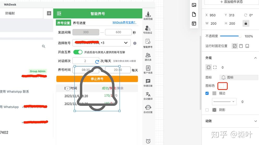Image resolution: width=259 pixels, height=145 pixels.
Task: Open the 图标 icon picker field
Action: tap(239, 77)
